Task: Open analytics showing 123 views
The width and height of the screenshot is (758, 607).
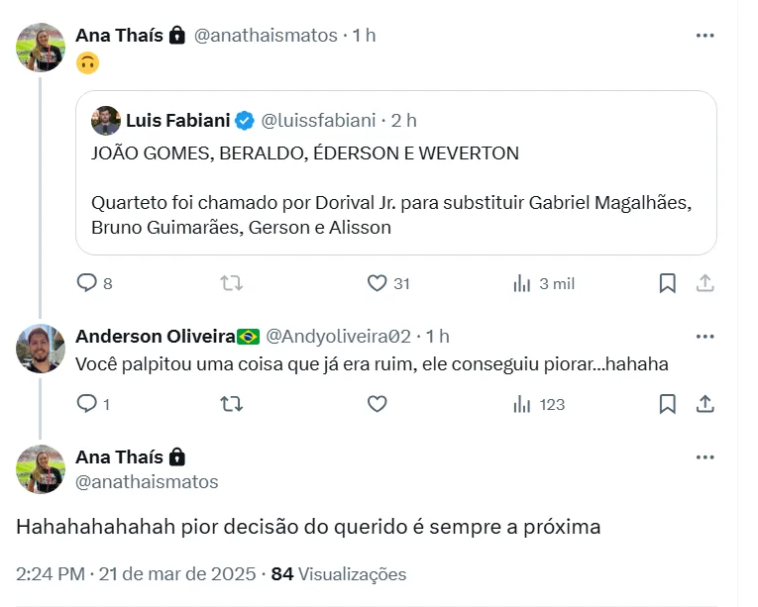Action: point(522,404)
